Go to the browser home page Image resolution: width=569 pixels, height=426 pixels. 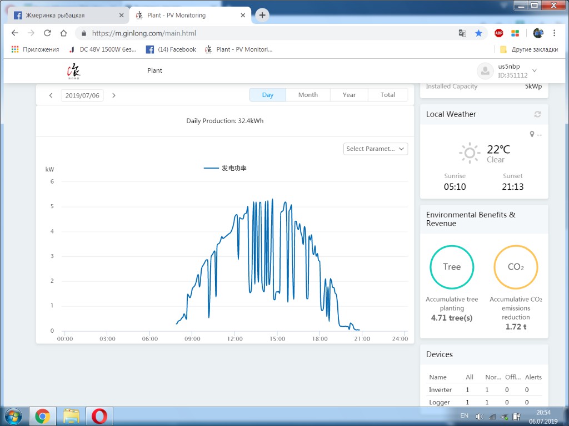pos(63,33)
